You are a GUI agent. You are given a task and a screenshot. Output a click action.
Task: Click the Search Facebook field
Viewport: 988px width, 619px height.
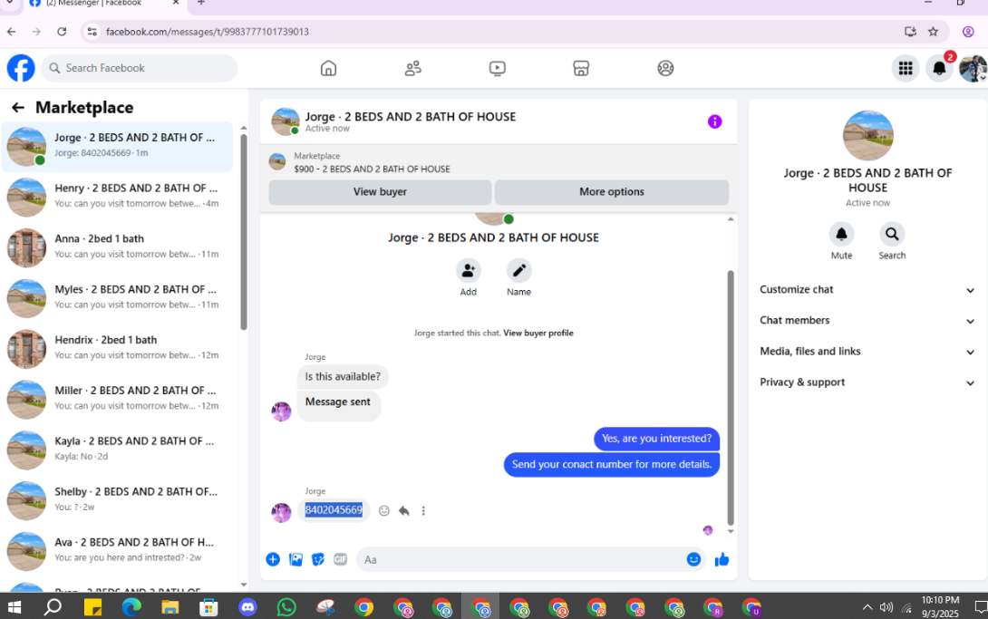(x=140, y=68)
